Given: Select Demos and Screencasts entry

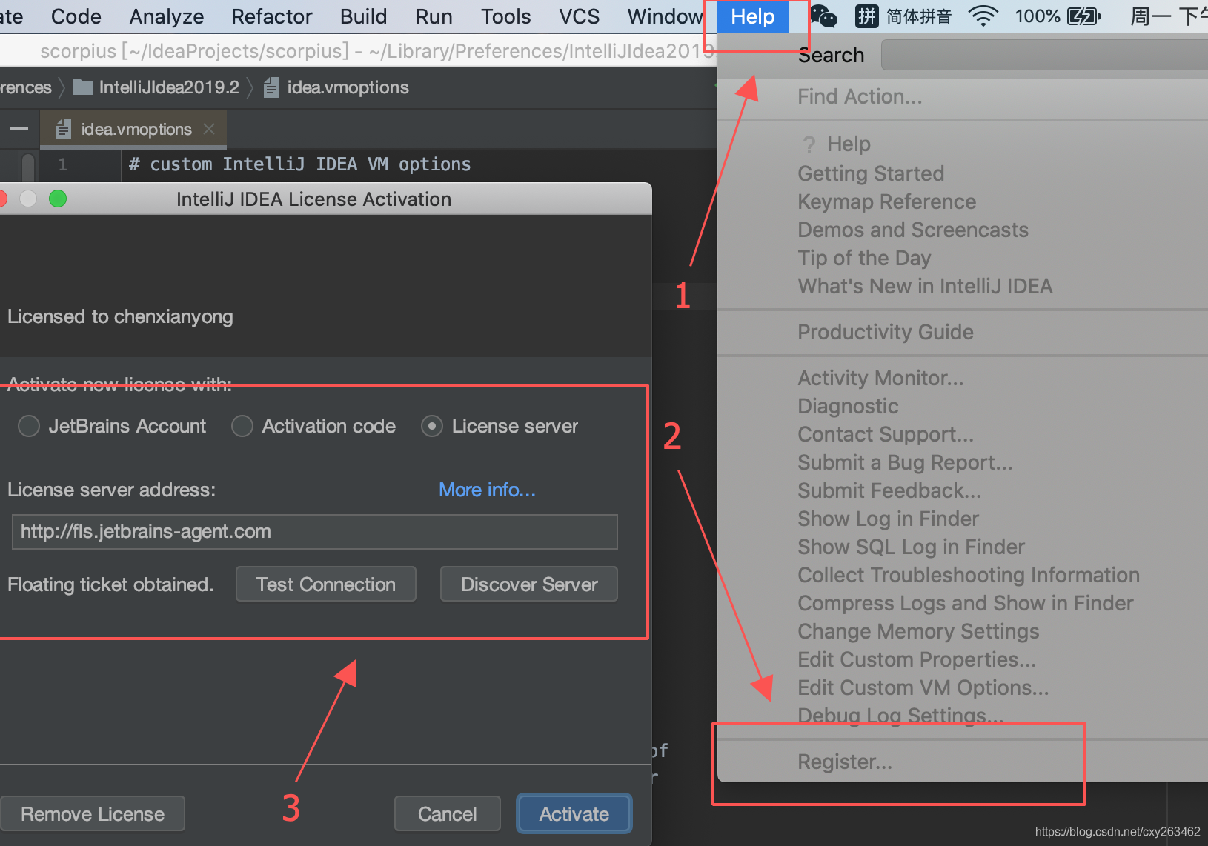Looking at the screenshot, I should point(913,230).
